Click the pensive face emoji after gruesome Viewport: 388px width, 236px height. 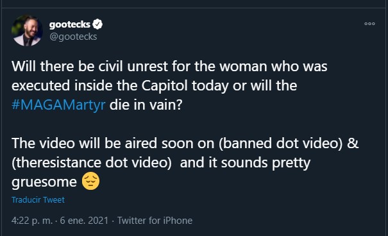pos(90,181)
